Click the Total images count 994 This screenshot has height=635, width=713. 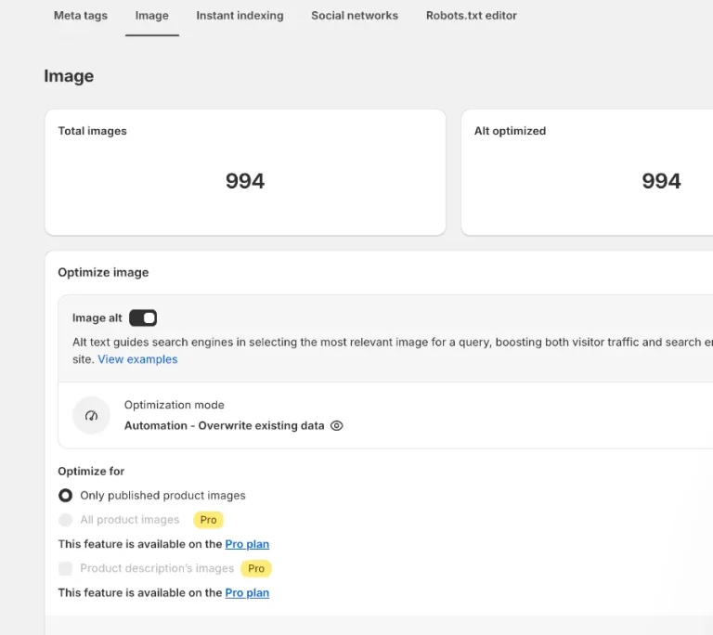pos(245,181)
